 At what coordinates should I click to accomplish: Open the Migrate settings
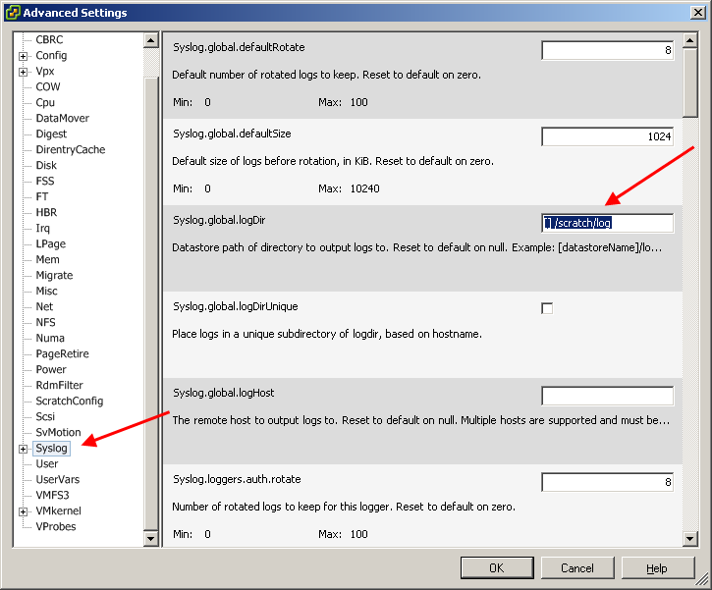point(54,276)
